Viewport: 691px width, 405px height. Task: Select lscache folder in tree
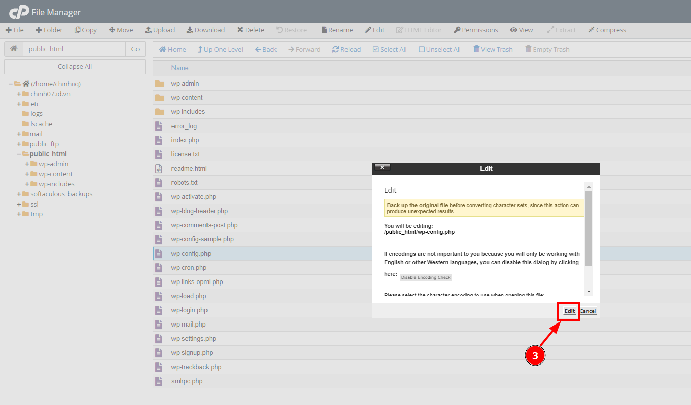coord(41,124)
